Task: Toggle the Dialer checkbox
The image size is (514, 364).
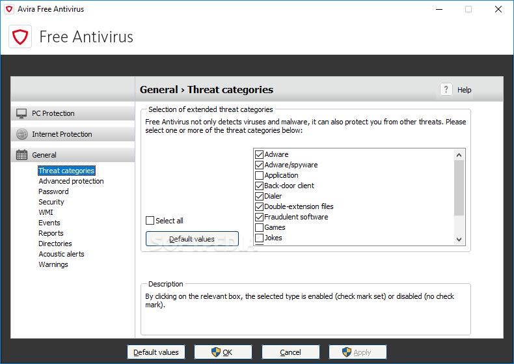Action: coord(260,196)
